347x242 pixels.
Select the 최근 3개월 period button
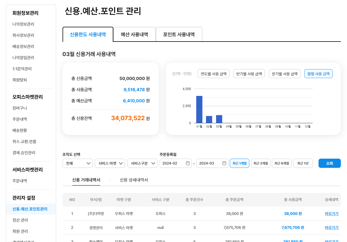pyautogui.click(x=260, y=163)
